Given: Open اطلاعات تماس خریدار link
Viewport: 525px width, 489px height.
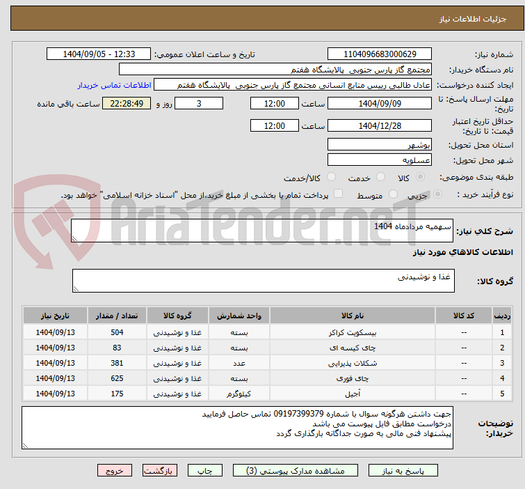Looking at the screenshot, I should click(x=115, y=85).
